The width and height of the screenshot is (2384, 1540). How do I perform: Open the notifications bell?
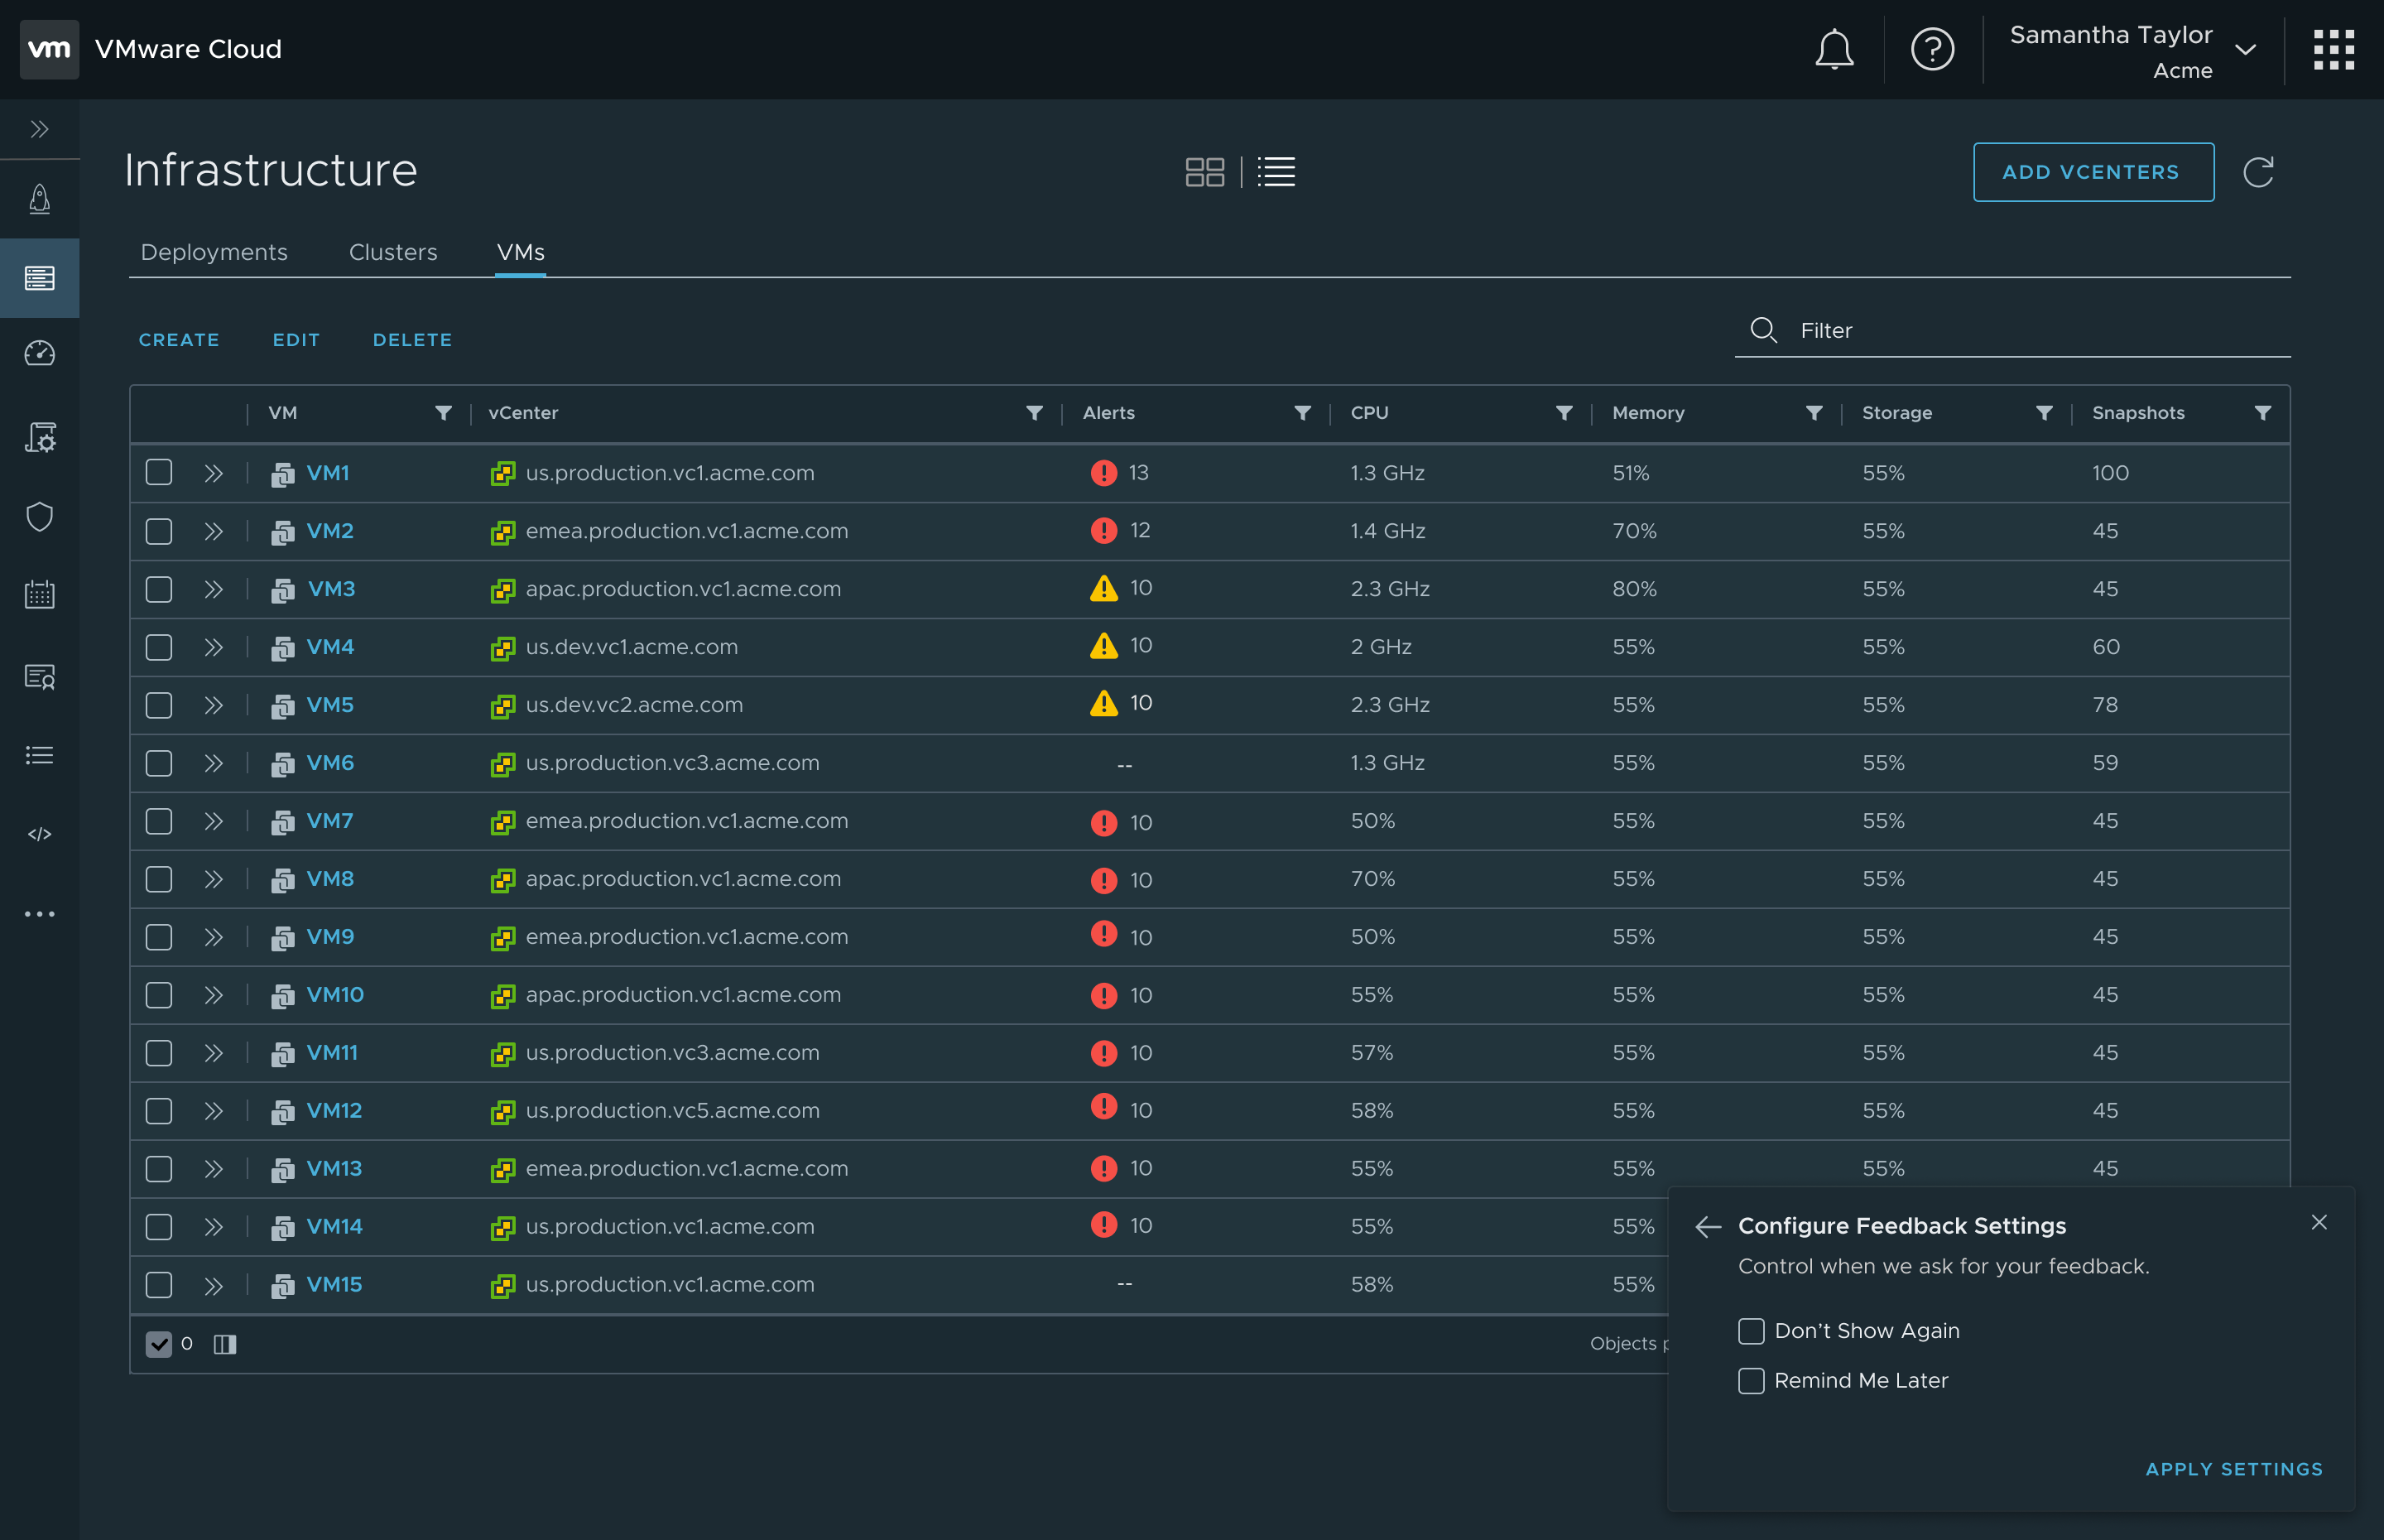point(1834,49)
